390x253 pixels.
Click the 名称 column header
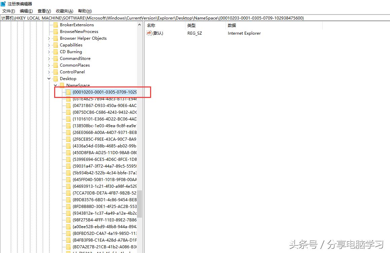pyautogui.click(x=151, y=25)
